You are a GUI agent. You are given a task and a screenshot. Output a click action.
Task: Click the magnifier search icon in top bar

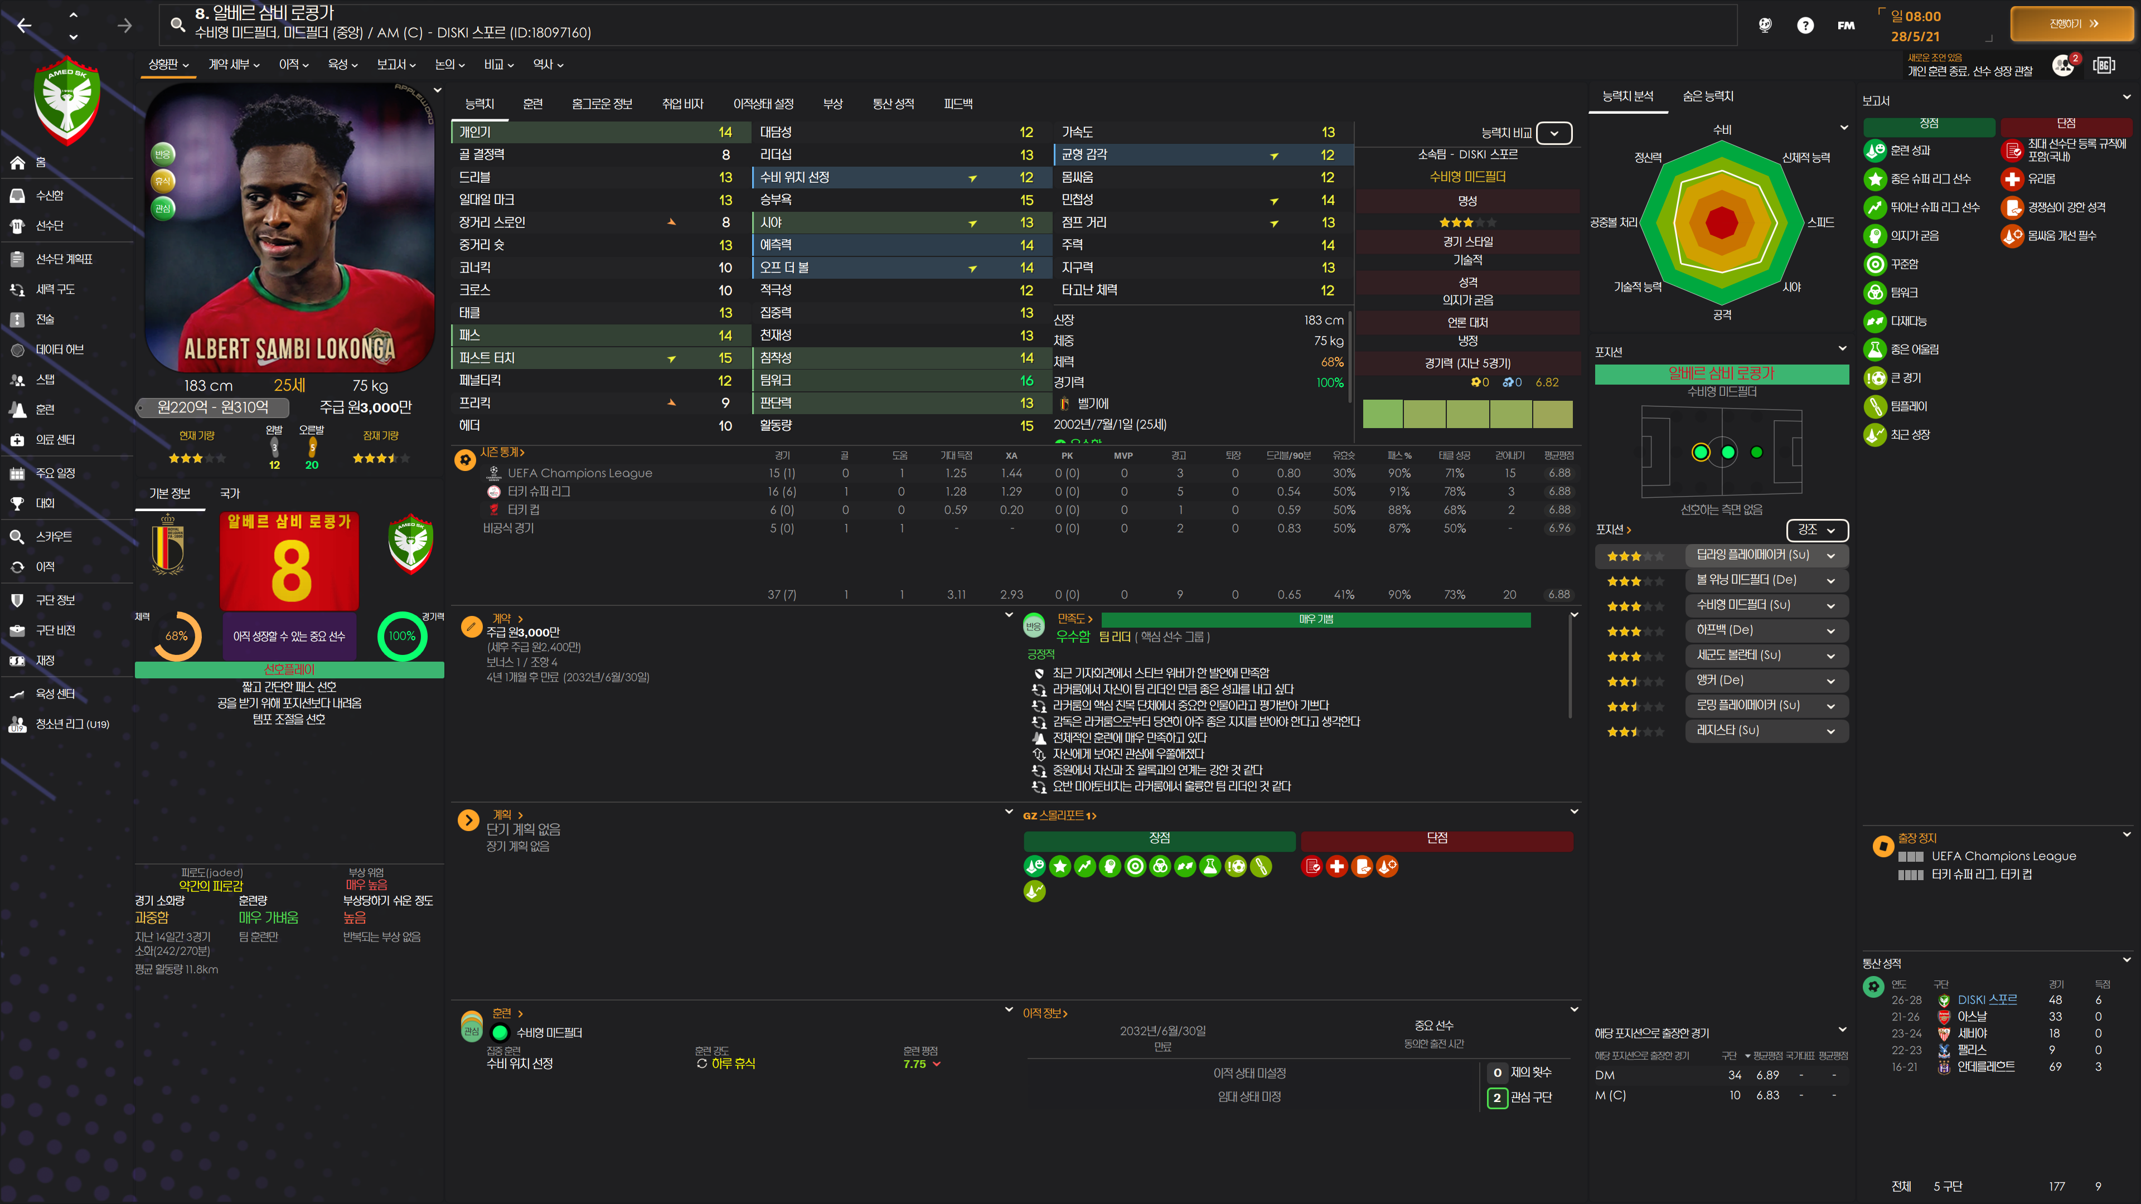point(177,24)
